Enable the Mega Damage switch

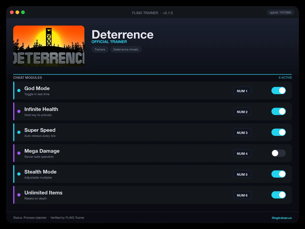pyautogui.click(x=279, y=153)
